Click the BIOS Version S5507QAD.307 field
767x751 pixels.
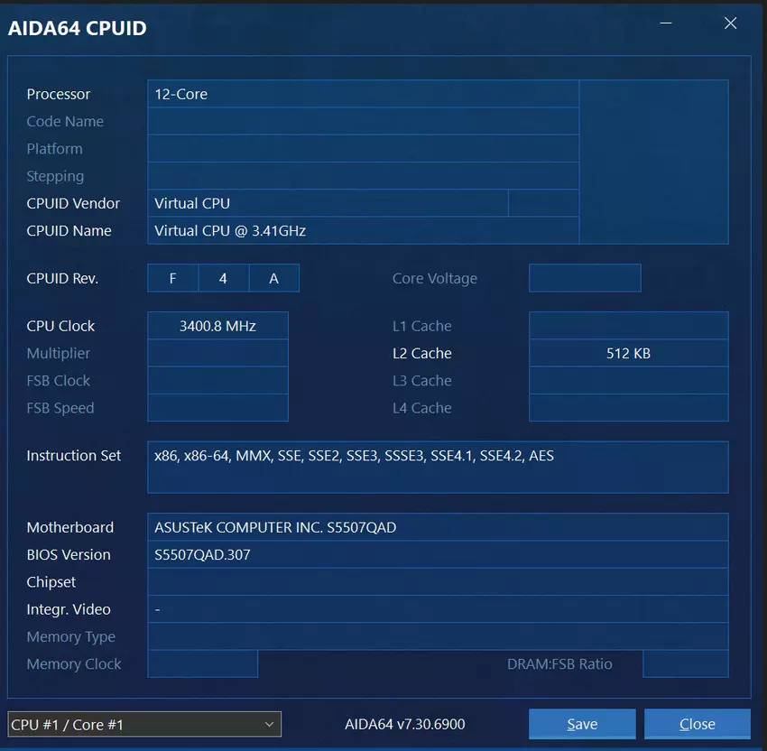pos(438,554)
